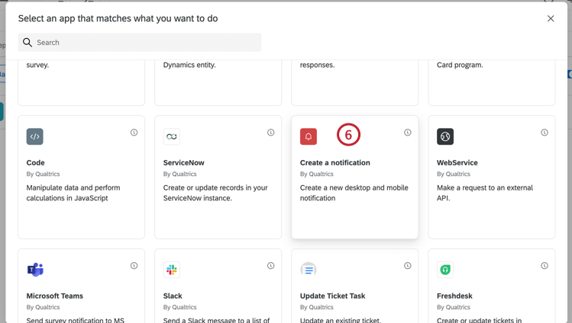The width and height of the screenshot is (572, 323).
Task: Click the Code app icon
Action: click(x=35, y=136)
